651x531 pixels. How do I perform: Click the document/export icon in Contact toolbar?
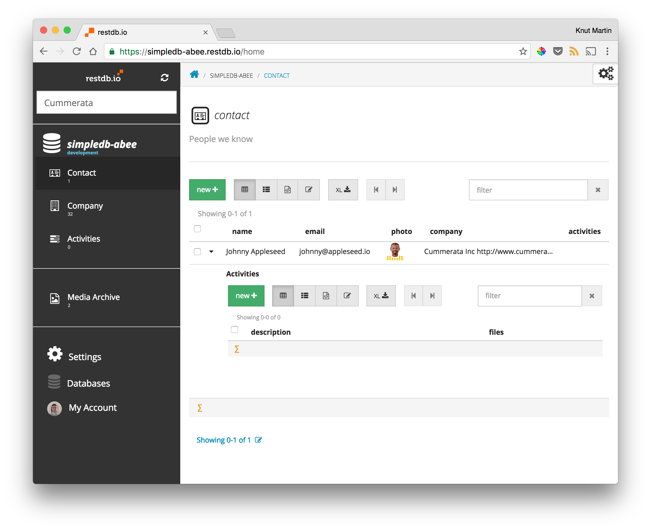tap(287, 189)
